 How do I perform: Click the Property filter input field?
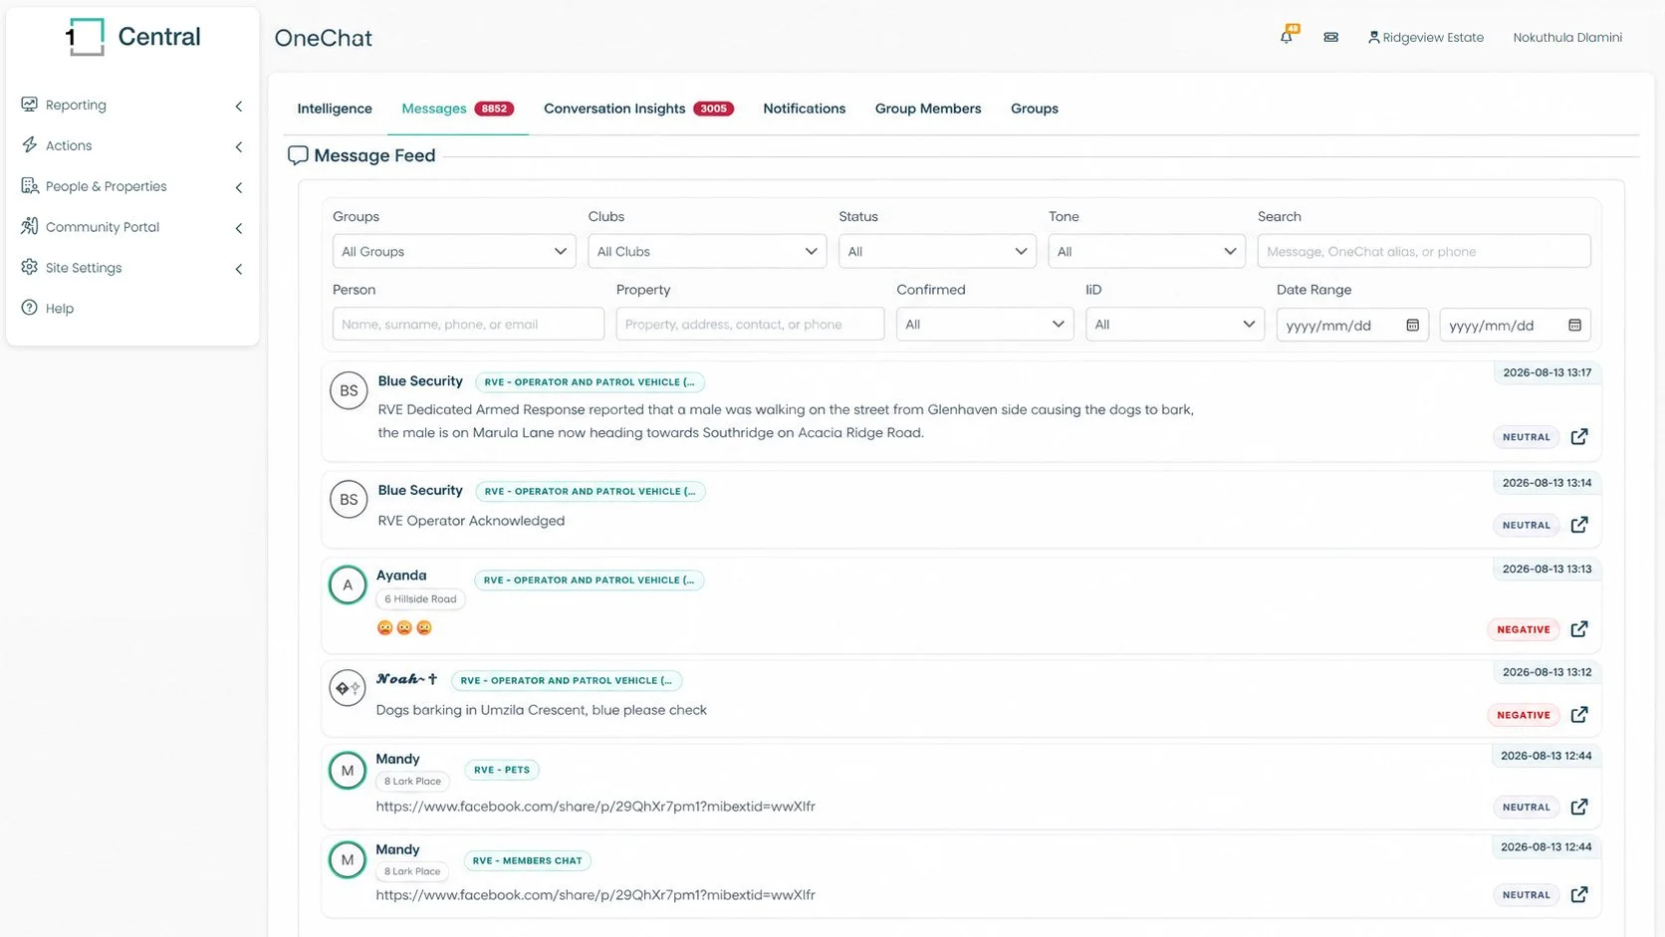(x=750, y=325)
